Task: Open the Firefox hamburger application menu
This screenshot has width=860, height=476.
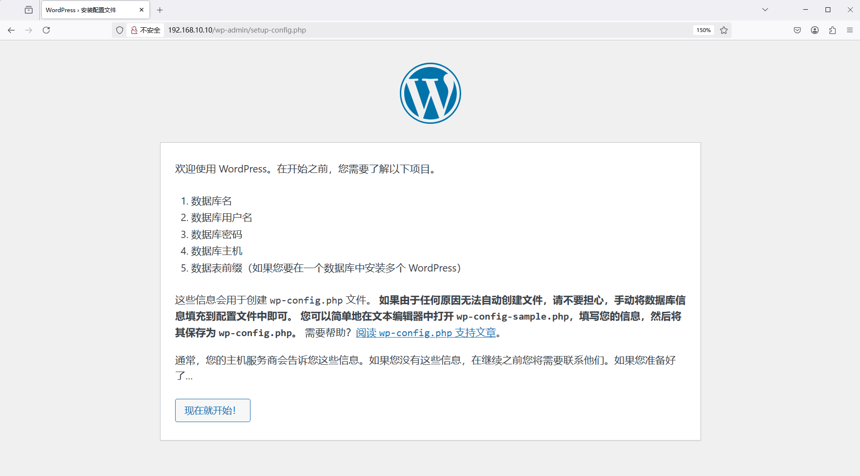Action: click(x=850, y=30)
